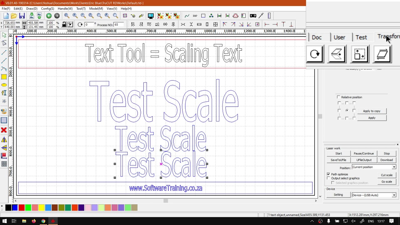Click the red X delete tool
This screenshot has width=400, height=225.
pos(4,130)
